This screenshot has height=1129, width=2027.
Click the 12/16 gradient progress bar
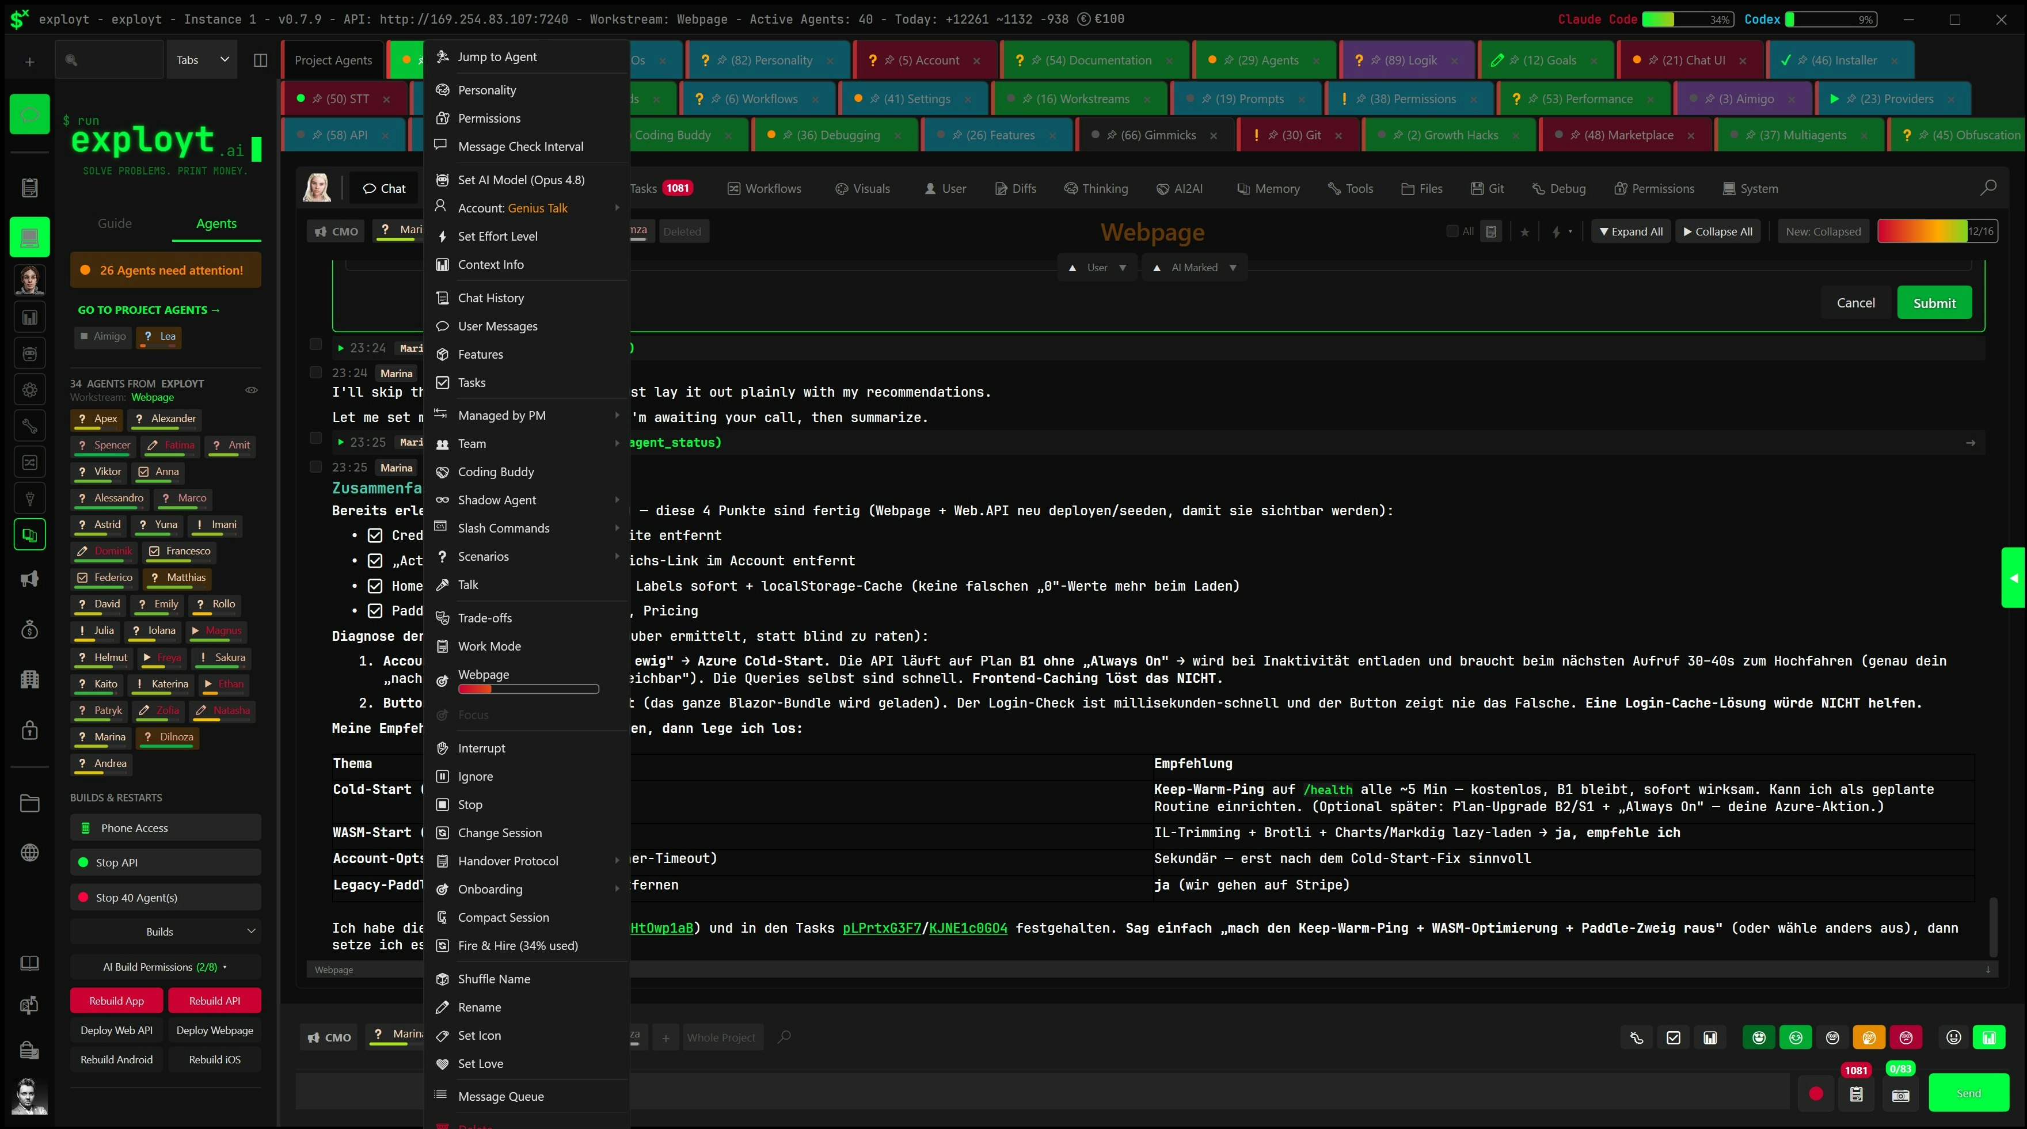(x=1937, y=231)
